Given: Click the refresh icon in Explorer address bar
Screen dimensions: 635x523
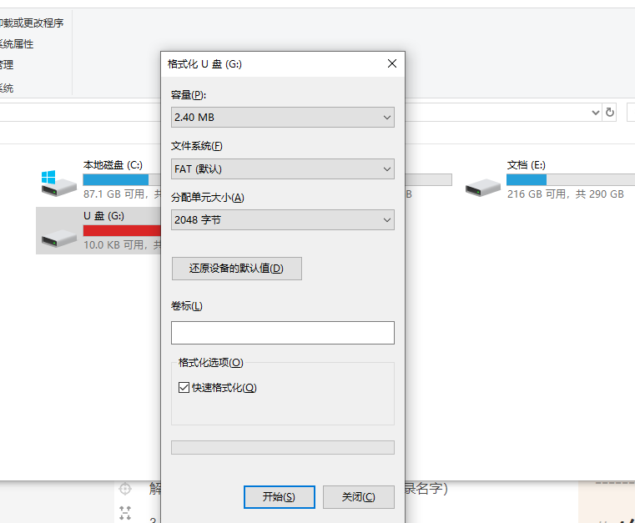Looking at the screenshot, I should 610,112.
